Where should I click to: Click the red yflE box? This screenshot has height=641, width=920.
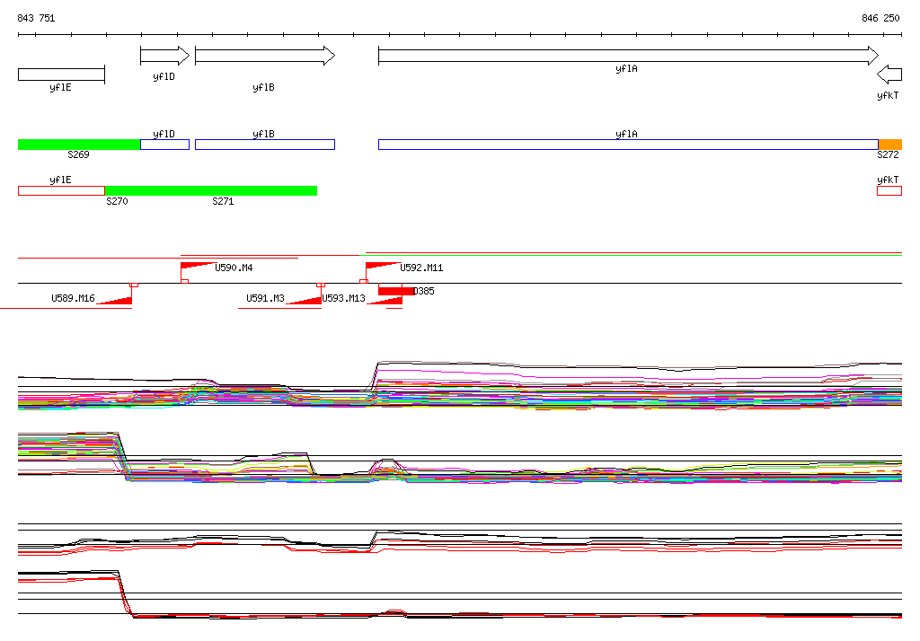pyautogui.click(x=62, y=190)
